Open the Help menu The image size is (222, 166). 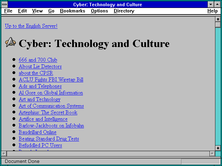(x=213, y=11)
